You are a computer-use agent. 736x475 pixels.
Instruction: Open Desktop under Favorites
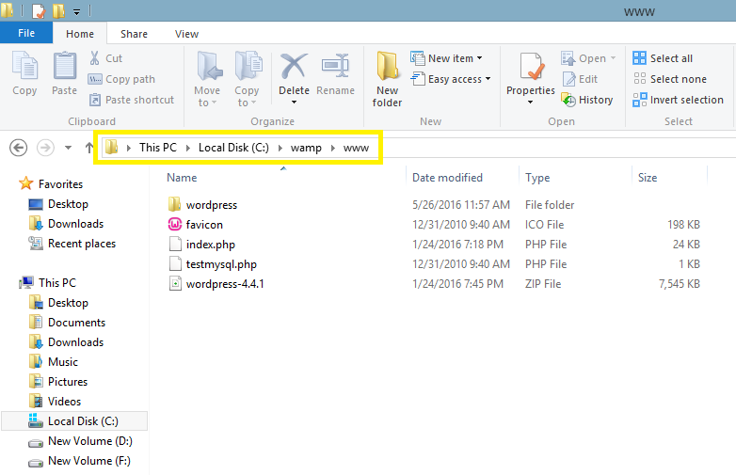68,204
